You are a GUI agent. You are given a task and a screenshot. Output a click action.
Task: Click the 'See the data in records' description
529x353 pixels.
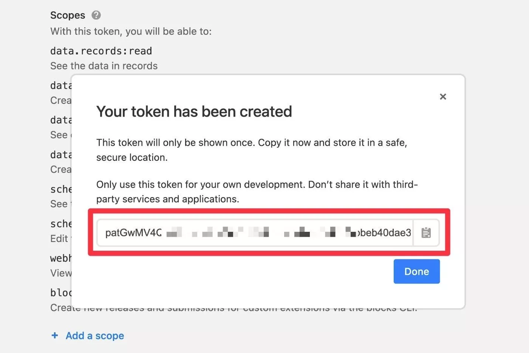coord(104,66)
